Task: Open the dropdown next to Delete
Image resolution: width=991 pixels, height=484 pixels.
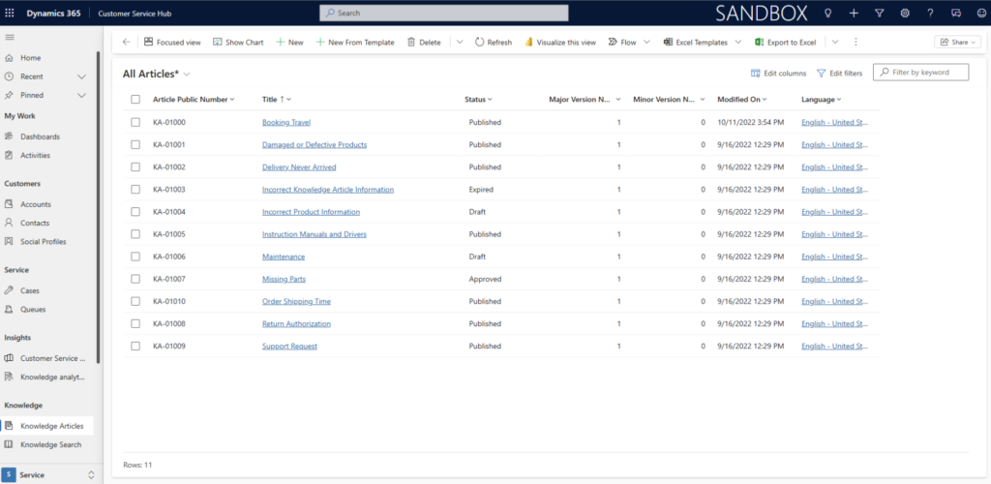Action: pyautogui.click(x=460, y=43)
